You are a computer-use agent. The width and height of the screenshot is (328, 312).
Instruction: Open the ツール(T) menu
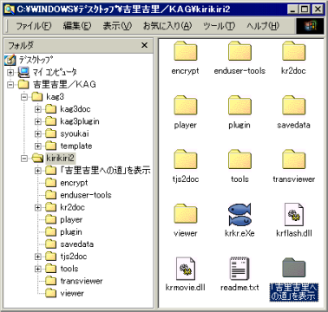[x=219, y=26]
